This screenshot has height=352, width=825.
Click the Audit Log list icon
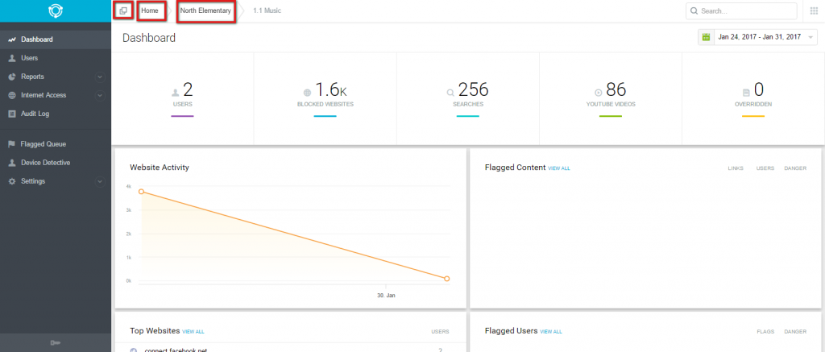click(12, 114)
